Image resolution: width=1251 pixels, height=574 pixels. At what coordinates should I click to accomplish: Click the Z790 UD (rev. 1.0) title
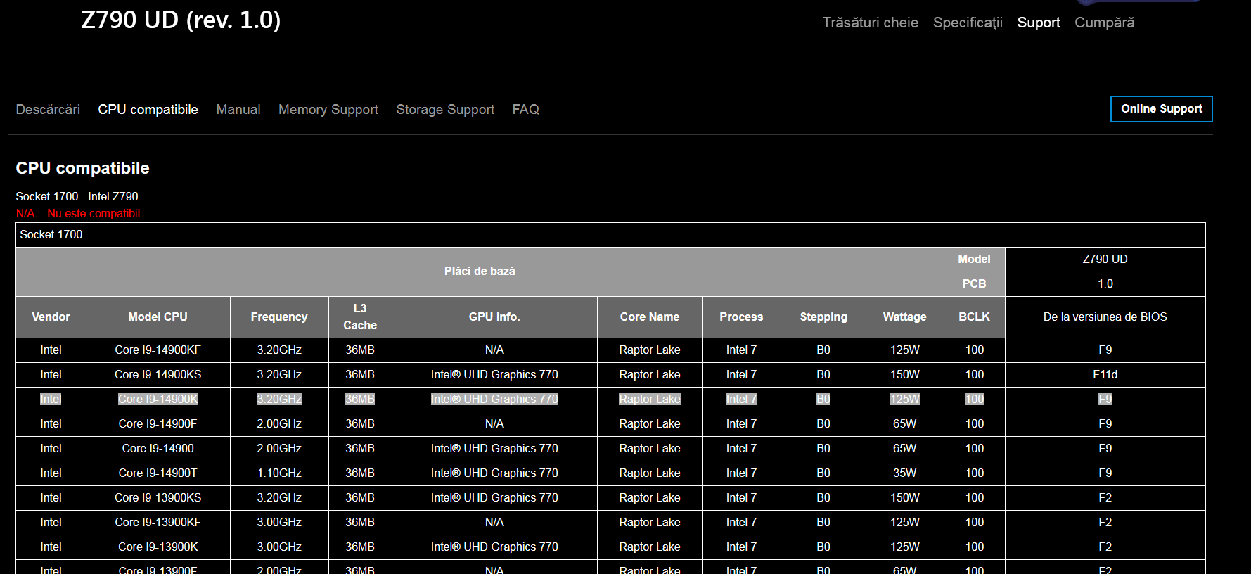point(181,20)
